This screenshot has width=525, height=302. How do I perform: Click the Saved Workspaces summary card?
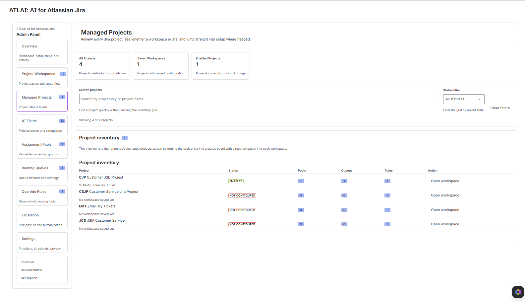pos(161,66)
